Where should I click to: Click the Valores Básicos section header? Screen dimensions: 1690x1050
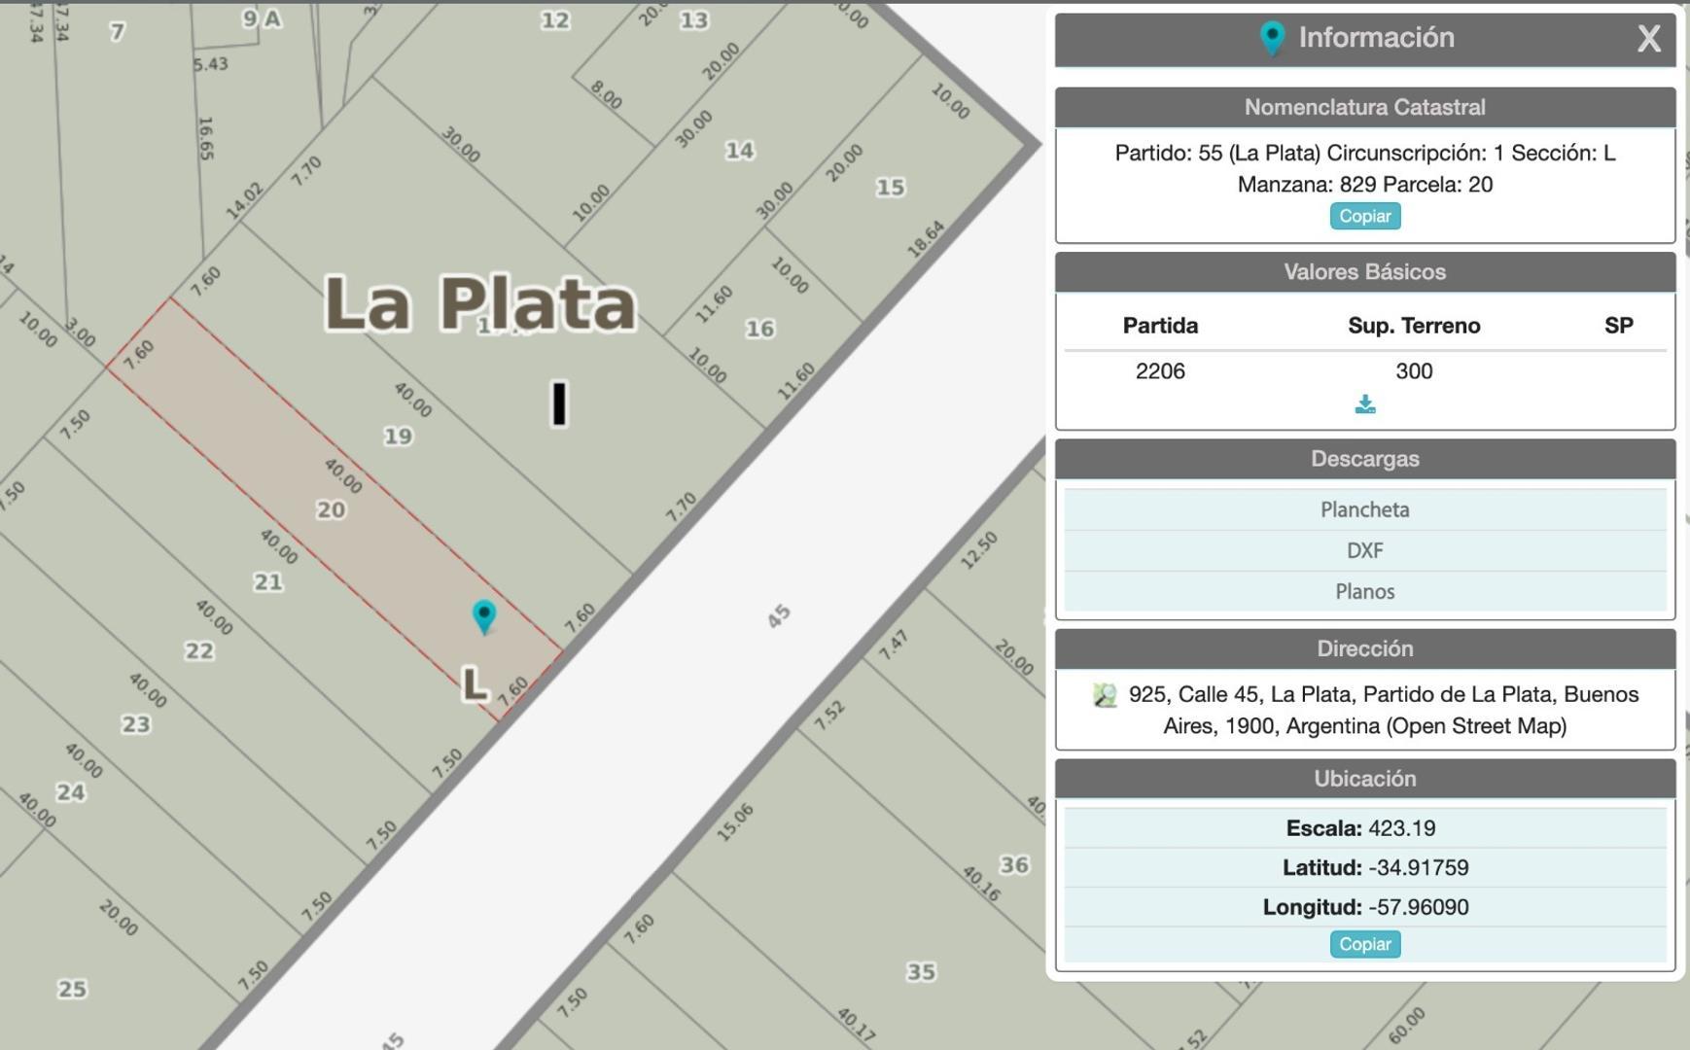click(x=1364, y=272)
